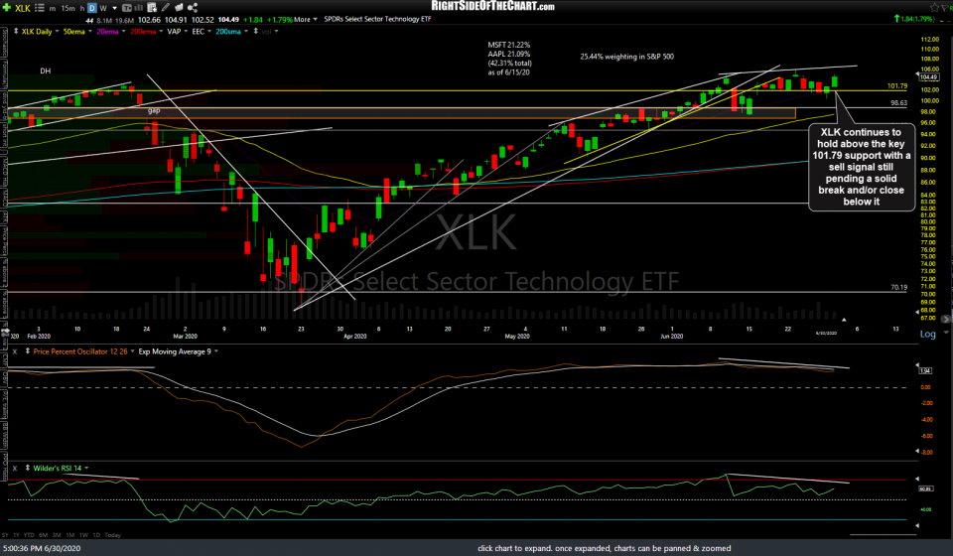This screenshot has width=953, height=556.
Task: Click the arrow beside the oscillator value
Action: pos(917,365)
